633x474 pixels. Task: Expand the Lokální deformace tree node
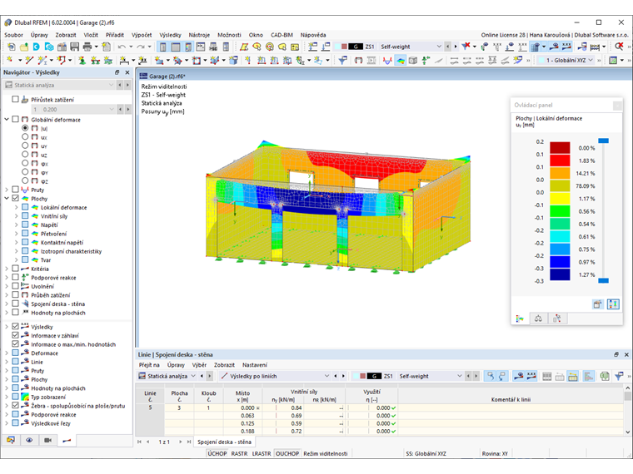click(x=16, y=207)
